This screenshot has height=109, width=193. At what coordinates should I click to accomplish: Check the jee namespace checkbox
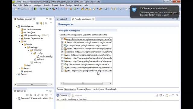point(62,55)
